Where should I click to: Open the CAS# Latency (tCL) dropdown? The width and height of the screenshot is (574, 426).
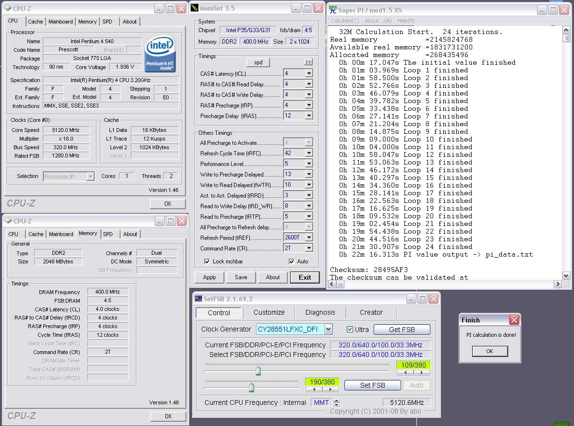309,73
